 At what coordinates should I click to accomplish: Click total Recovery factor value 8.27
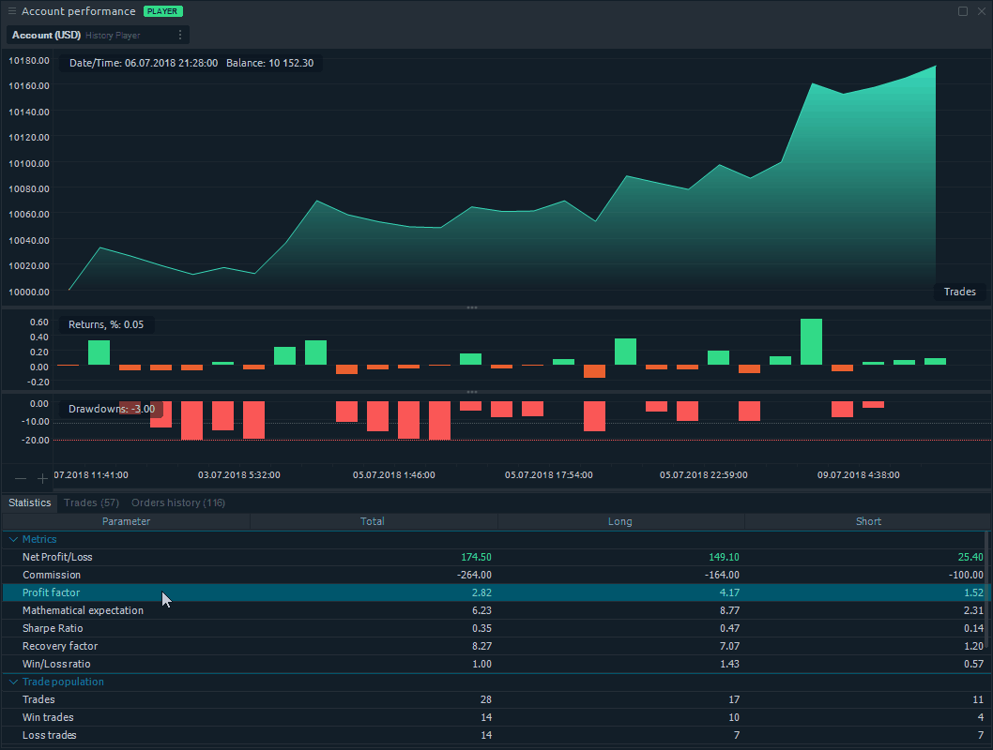tap(481, 646)
